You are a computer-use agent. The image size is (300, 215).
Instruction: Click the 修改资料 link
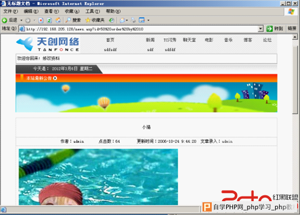pyautogui.click(x=51, y=58)
